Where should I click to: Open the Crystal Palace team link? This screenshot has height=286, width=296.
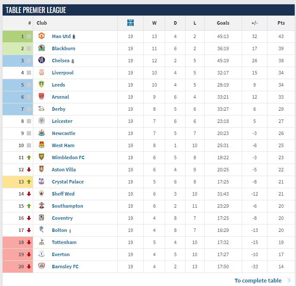(x=68, y=182)
